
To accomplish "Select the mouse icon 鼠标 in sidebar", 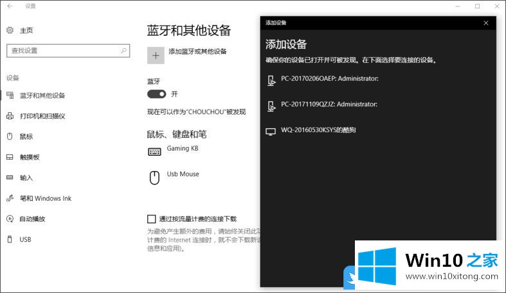I will click(10, 137).
